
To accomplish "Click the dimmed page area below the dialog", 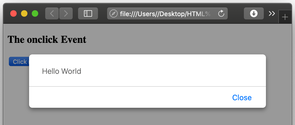I will 147,116.
